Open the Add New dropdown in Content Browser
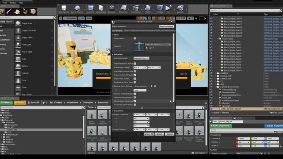 pyautogui.click(x=6, y=102)
